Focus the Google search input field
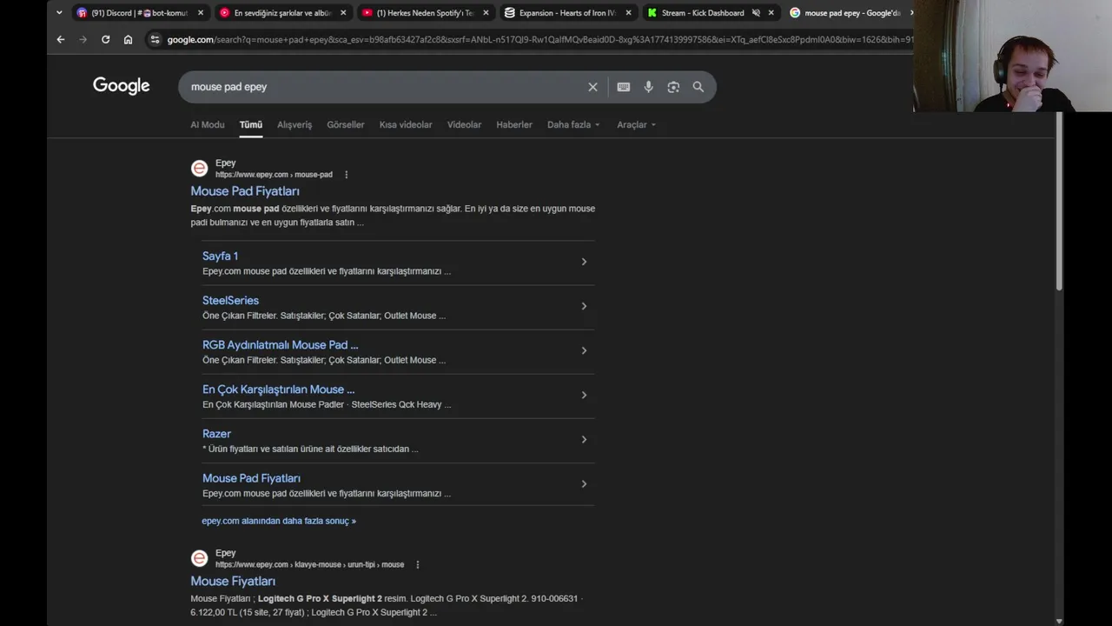Image resolution: width=1112 pixels, height=626 pixels. coord(382,87)
